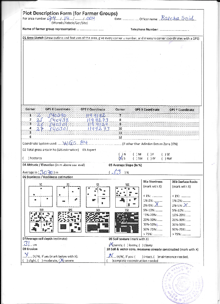Viewport: 220px width, 304px height.
Task: Click corner 1 GPS Y value '1199182'
Action: click(96, 116)
